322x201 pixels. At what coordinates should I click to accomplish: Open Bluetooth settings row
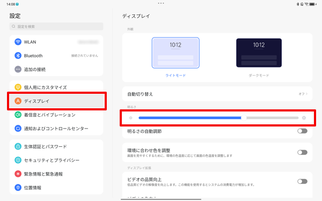[56, 56]
